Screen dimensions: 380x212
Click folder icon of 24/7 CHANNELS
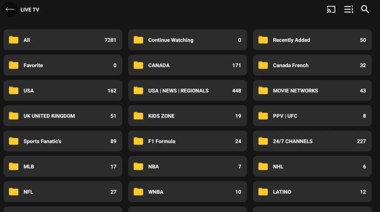click(263, 141)
